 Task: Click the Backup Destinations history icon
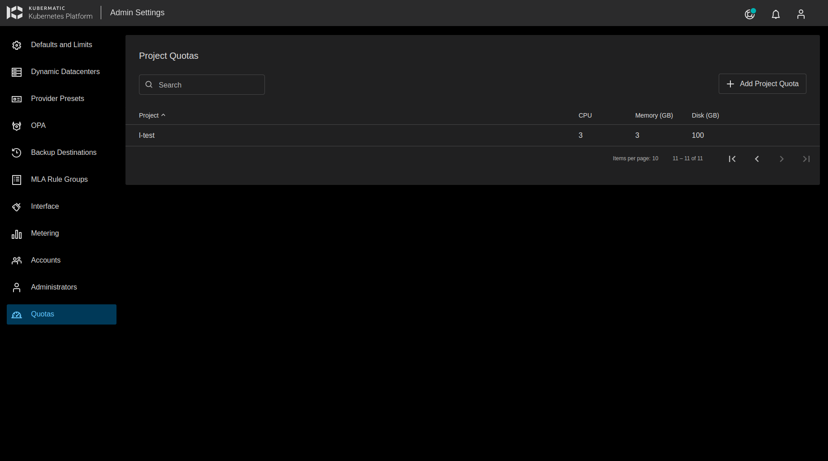17,153
